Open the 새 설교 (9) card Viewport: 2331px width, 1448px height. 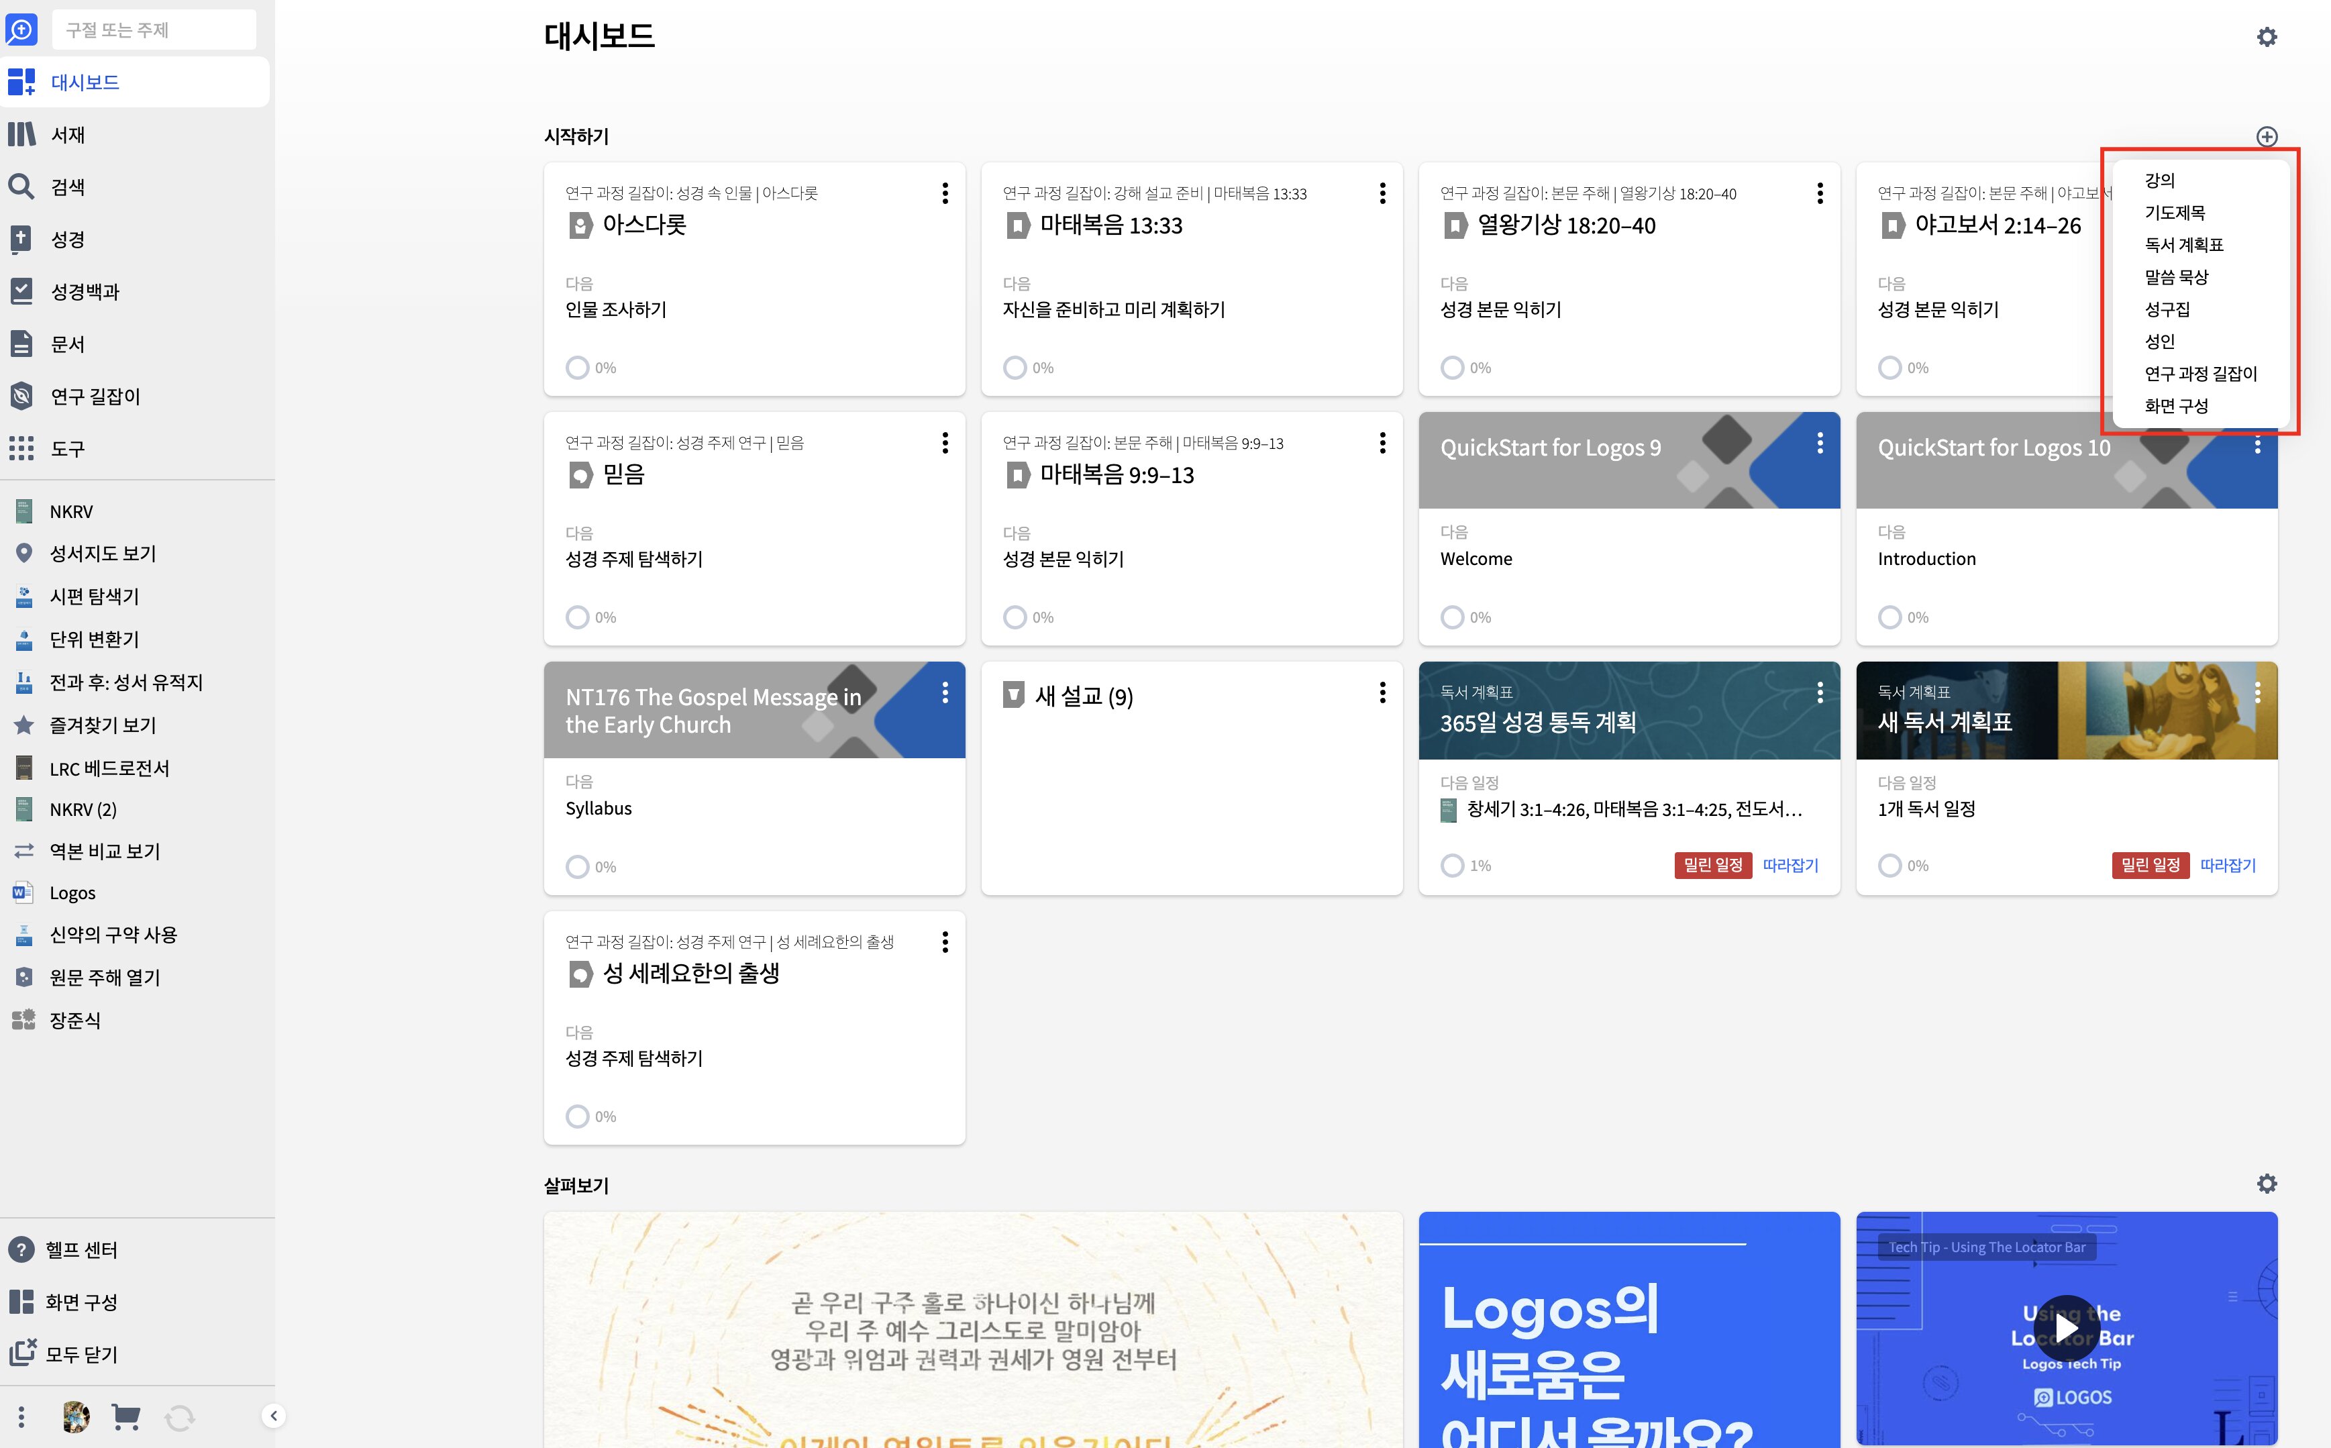click(1192, 778)
